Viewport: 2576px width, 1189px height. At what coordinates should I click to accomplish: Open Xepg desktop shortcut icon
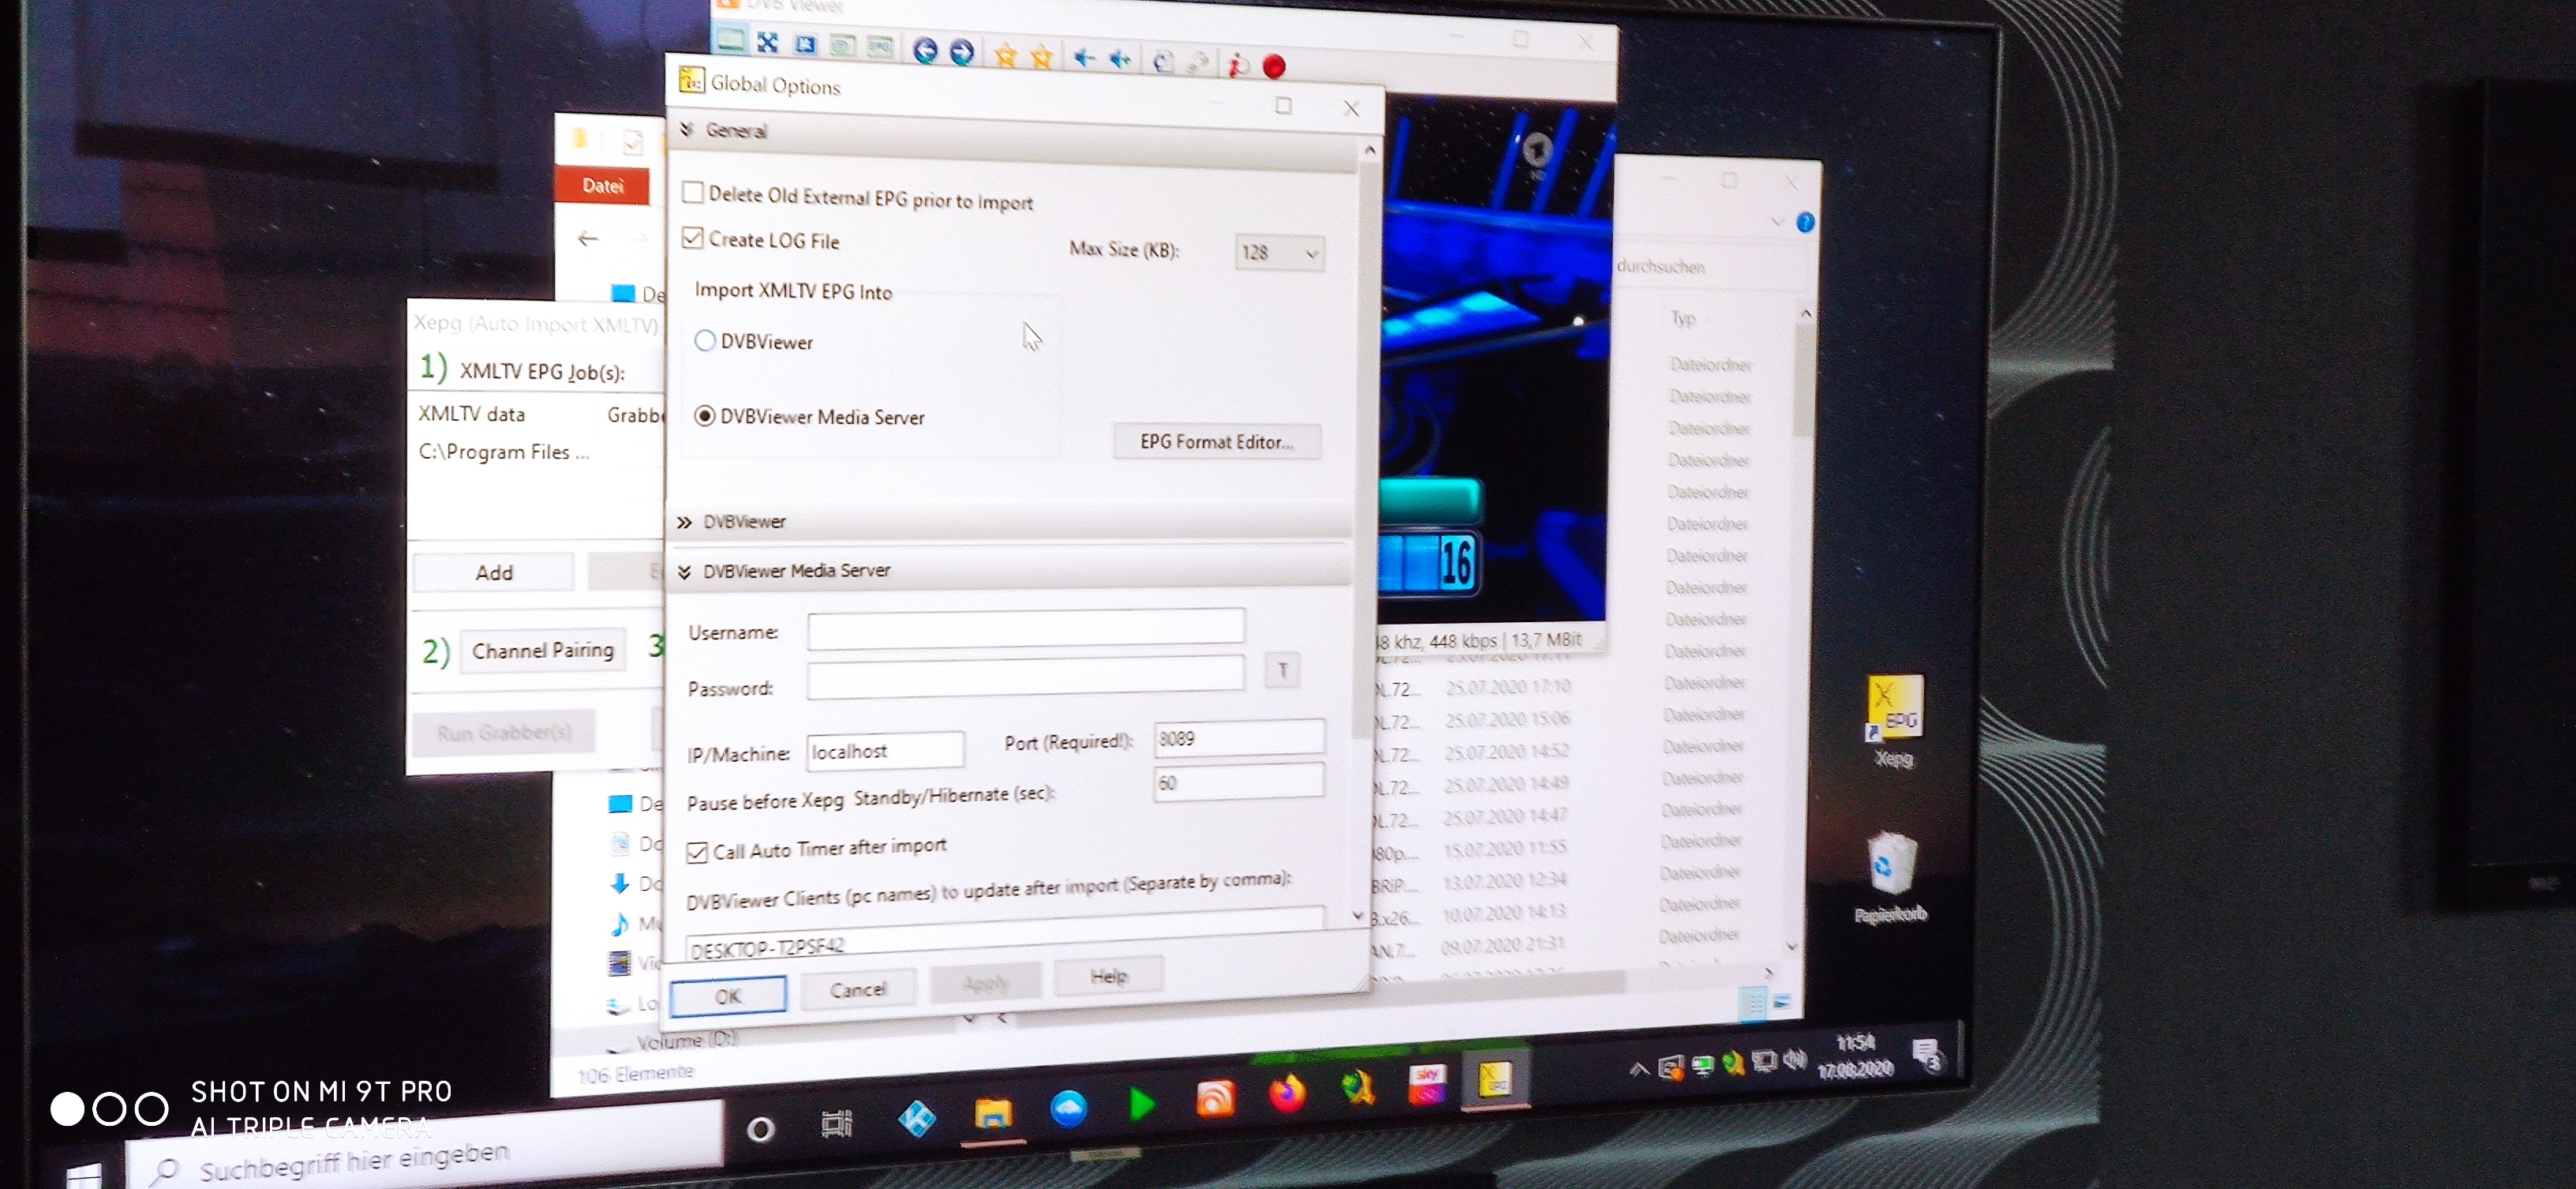(1893, 720)
